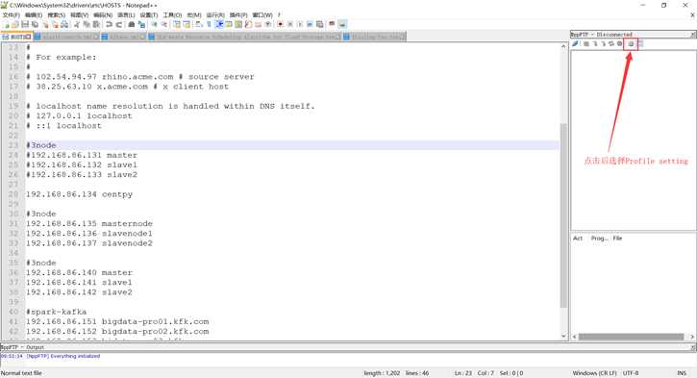The image size is (697, 378).
Task: Switch to the Hardware Resource Scheduling tab
Action: click(x=244, y=37)
